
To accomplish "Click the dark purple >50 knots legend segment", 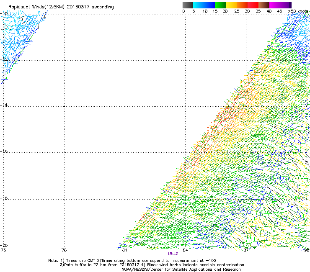I will 290,5.
